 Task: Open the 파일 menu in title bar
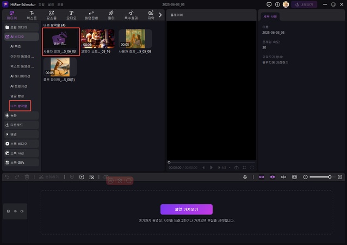pyautogui.click(x=41, y=4)
